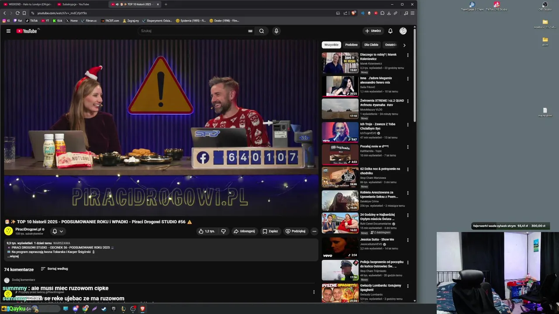The height and width of the screenshot is (314, 559).
Task: Open TikTok LIVE Studio desktop icon
Action: (x=497, y=6)
